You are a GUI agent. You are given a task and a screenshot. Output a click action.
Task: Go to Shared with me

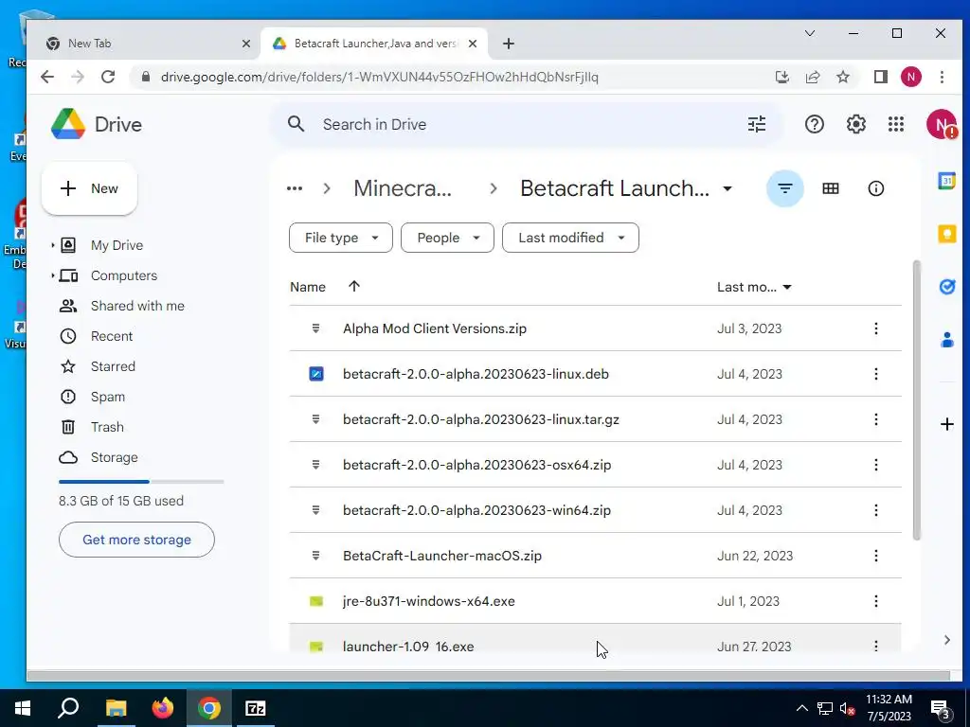pos(137,306)
